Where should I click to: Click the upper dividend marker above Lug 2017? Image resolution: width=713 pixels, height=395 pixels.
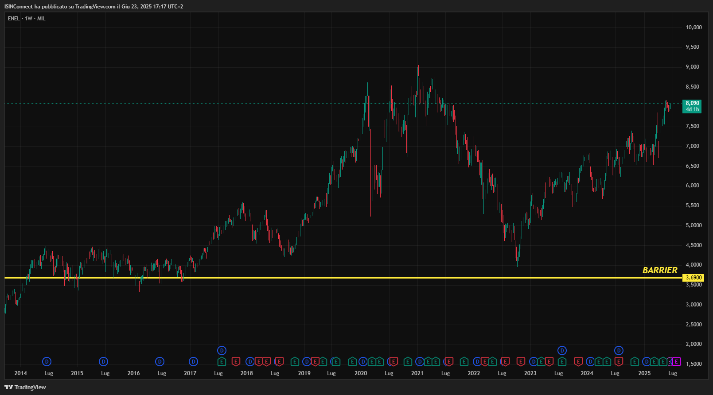222,351
